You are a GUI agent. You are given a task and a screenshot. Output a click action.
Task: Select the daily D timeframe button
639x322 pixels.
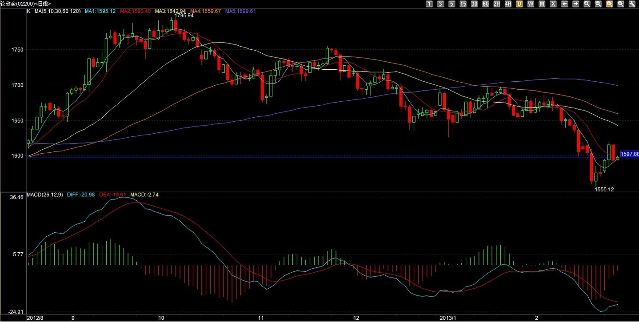point(519,4)
